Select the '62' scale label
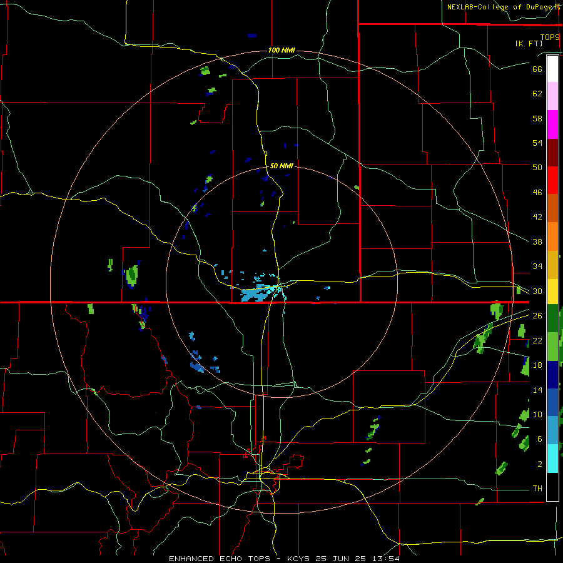 tap(537, 94)
